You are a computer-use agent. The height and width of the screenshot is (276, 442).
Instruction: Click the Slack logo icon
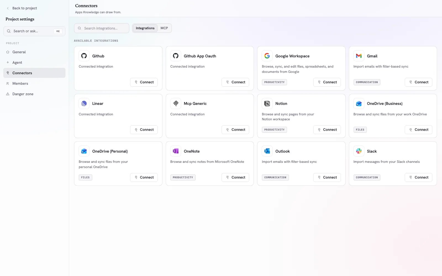(359, 151)
